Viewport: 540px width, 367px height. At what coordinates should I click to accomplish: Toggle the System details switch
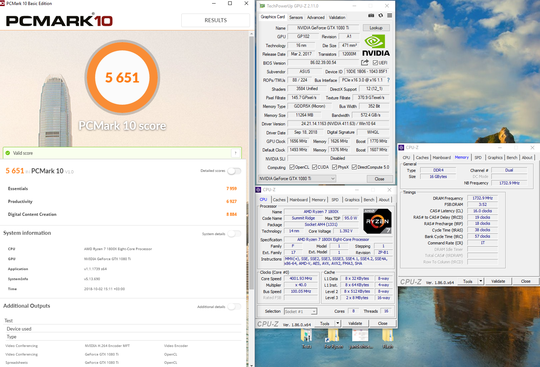click(x=234, y=234)
